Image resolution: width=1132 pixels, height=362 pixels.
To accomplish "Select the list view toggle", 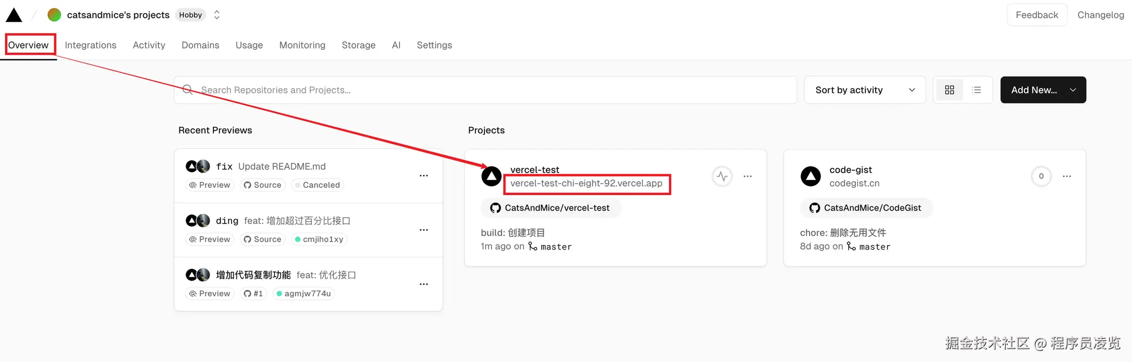I will tap(976, 90).
